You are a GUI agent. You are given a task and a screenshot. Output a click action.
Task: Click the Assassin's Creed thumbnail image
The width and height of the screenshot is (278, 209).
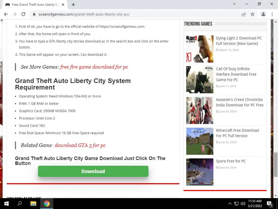point(200,110)
